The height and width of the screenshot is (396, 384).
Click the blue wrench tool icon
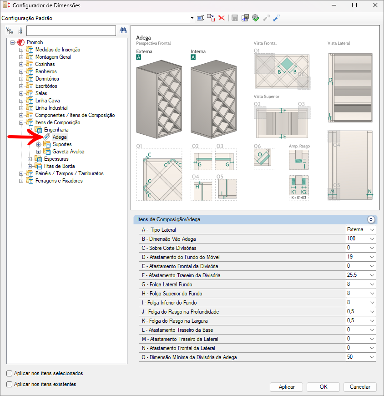click(x=277, y=18)
